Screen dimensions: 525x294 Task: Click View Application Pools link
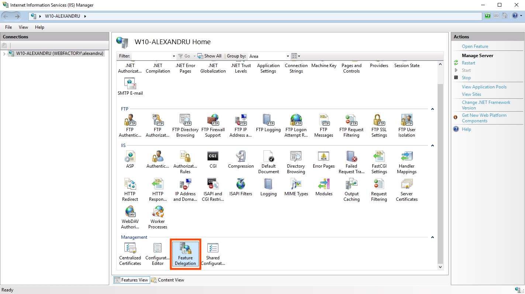coord(484,87)
